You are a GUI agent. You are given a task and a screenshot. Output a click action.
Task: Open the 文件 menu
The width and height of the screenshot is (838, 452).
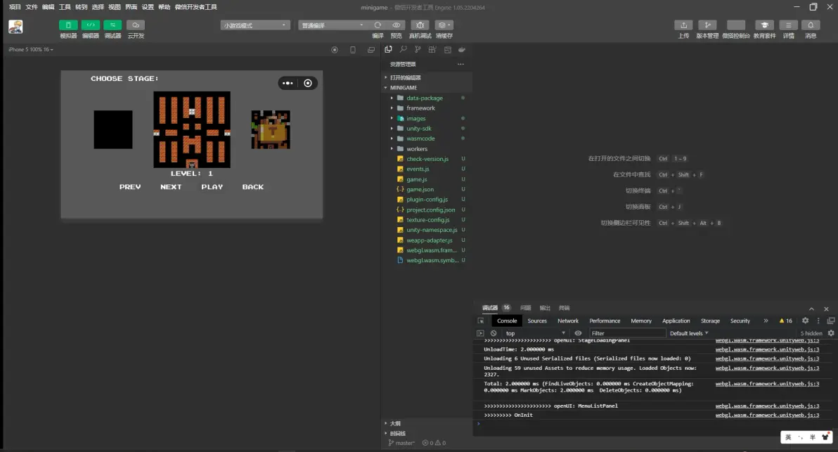(32, 7)
